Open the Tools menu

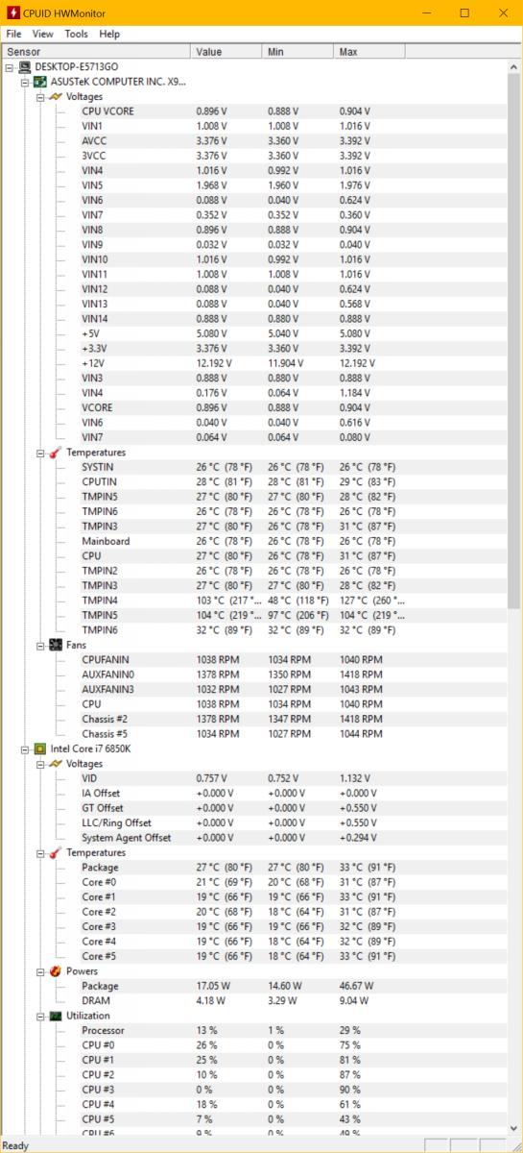point(77,34)
